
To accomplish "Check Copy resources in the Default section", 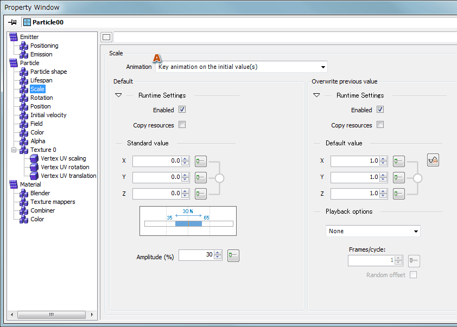I will tap(182, 125).
